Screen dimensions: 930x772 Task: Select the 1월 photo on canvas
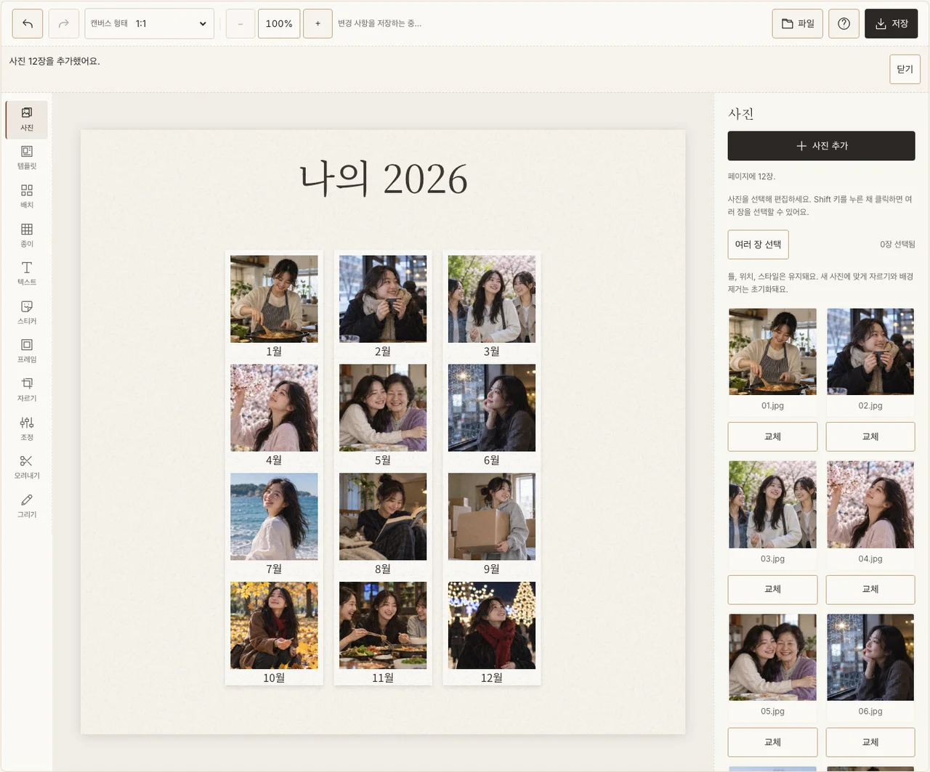coord(274,298)
